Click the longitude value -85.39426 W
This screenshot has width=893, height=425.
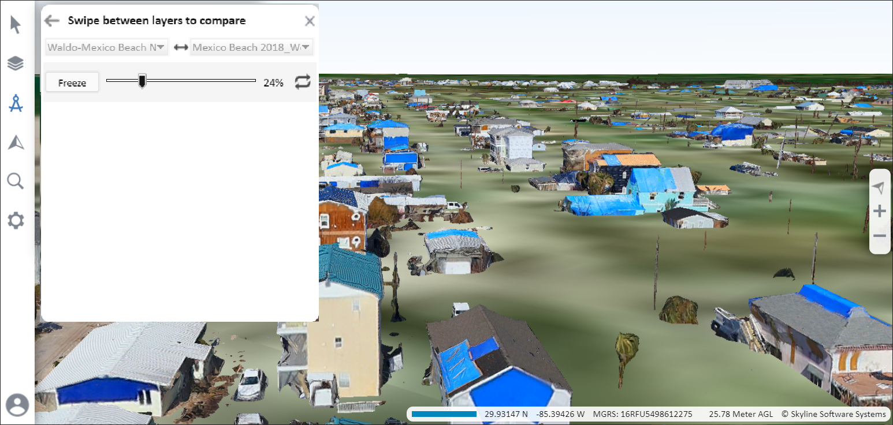(560, 414)
